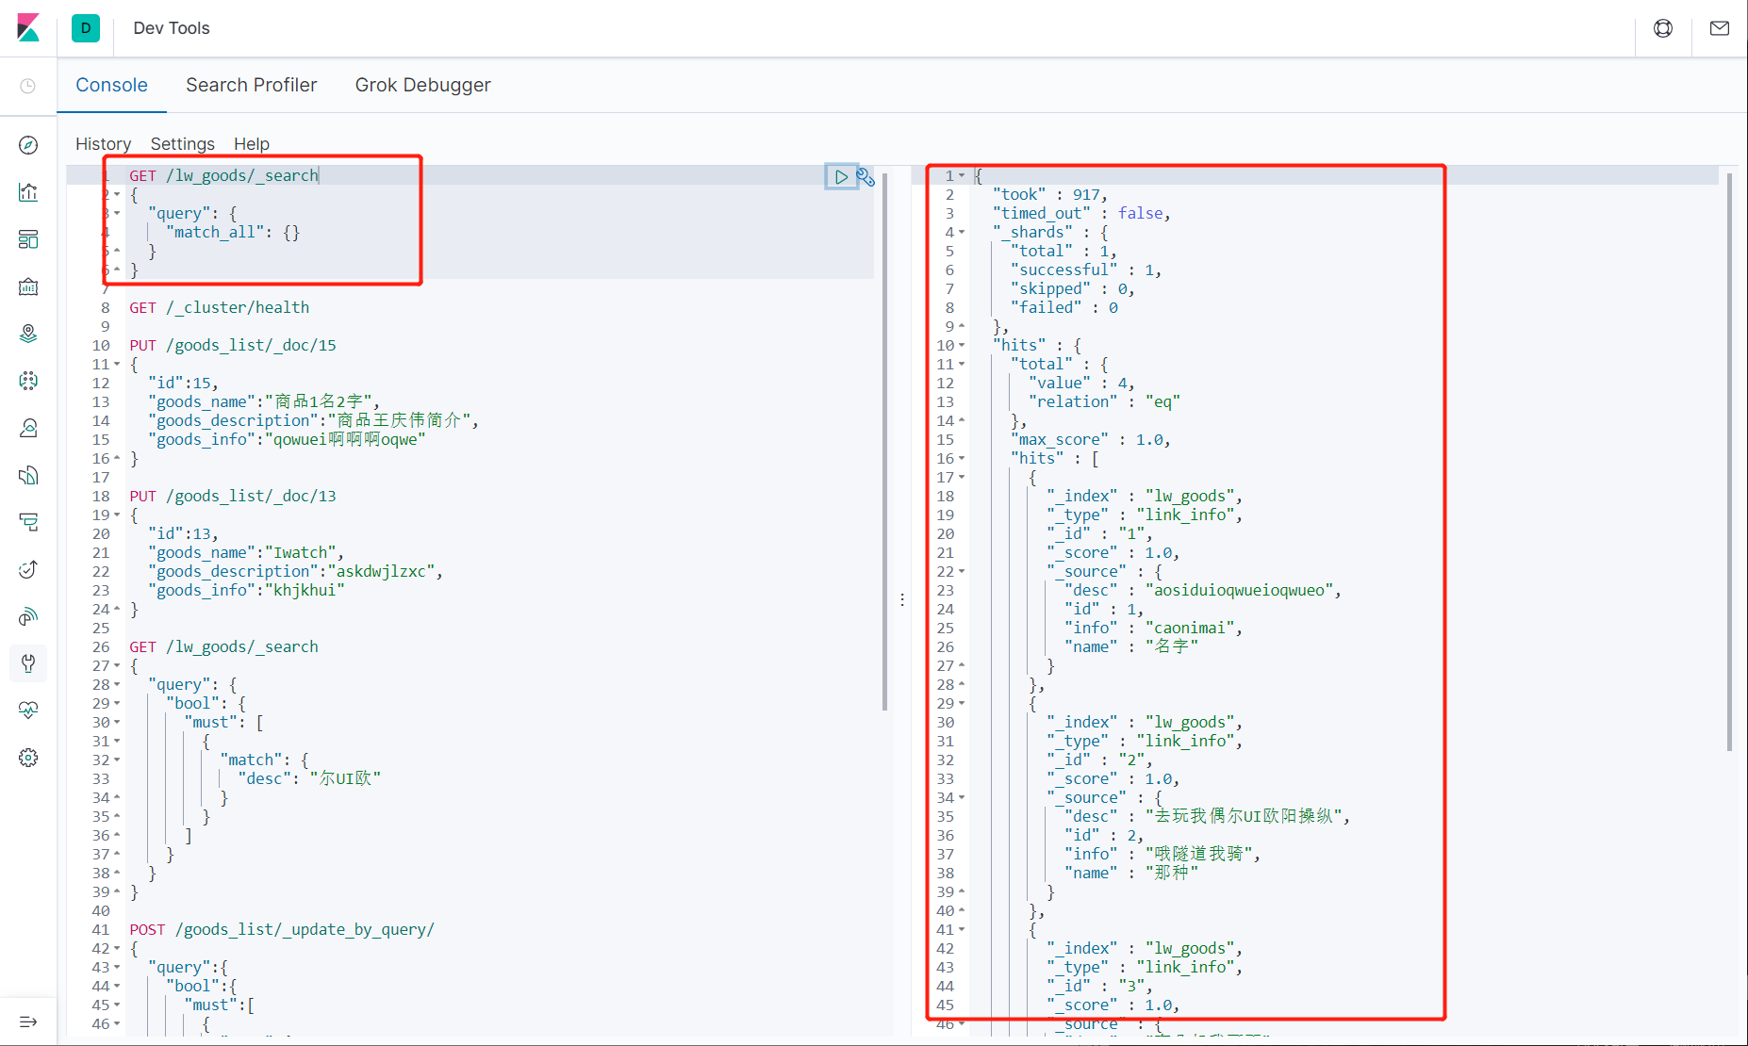Open Canvas from the sidebar

click(x=28, y=286)
